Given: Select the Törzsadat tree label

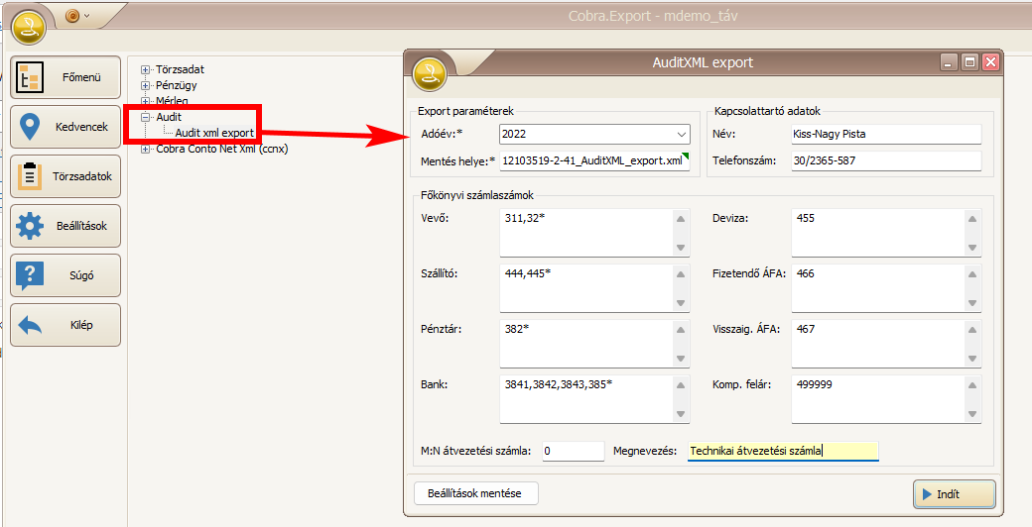Looking at the screenshot, I should click(x=180, y=69).
